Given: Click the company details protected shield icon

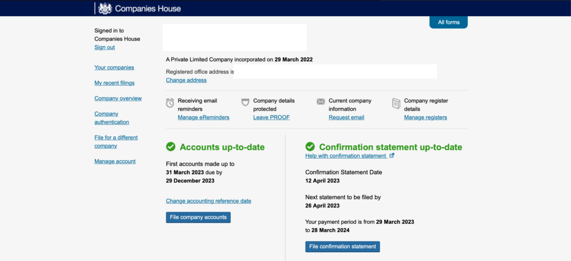Looking at the screenshot, I should (x=245, y=102).
